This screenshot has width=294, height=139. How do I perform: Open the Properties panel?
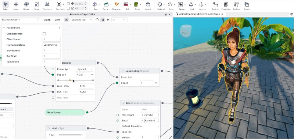pyautogui.click(x=226, y=6)
